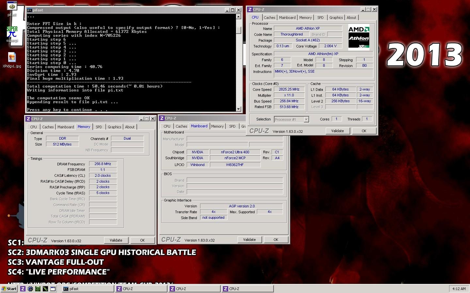The image size is (470, 293).
Task: Click the DRAM Frequency value 256.8 MHz
Action: click(103, 164)
